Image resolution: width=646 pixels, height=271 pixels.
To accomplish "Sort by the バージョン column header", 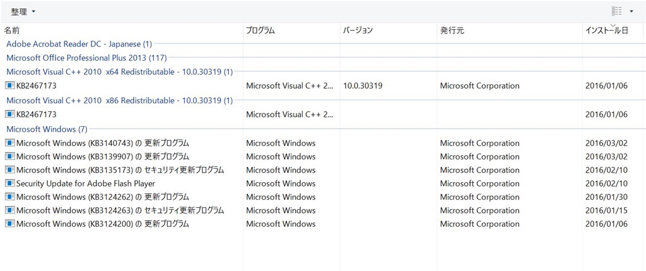I will (x=358, y=30).
